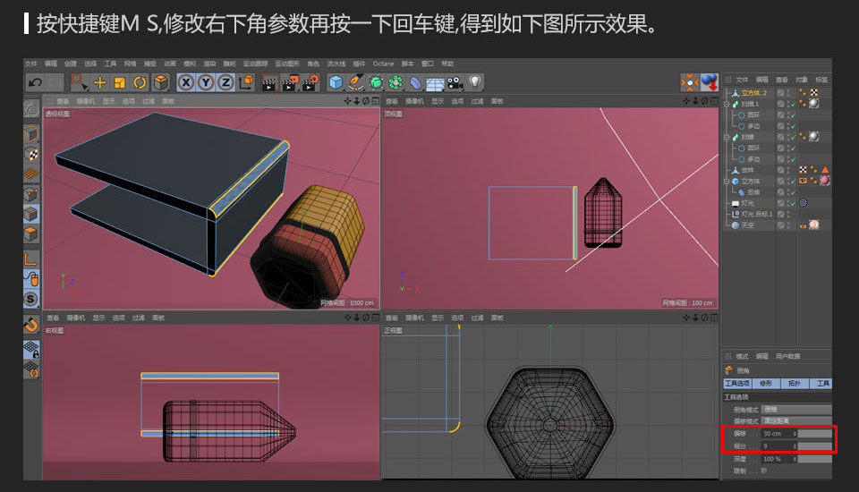Collapse the 立方体 object tree
The width and height of the screenshot is (859, 492).
[727, 181]
